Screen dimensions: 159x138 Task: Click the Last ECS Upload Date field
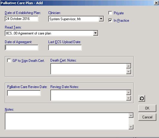coord(65,48)
